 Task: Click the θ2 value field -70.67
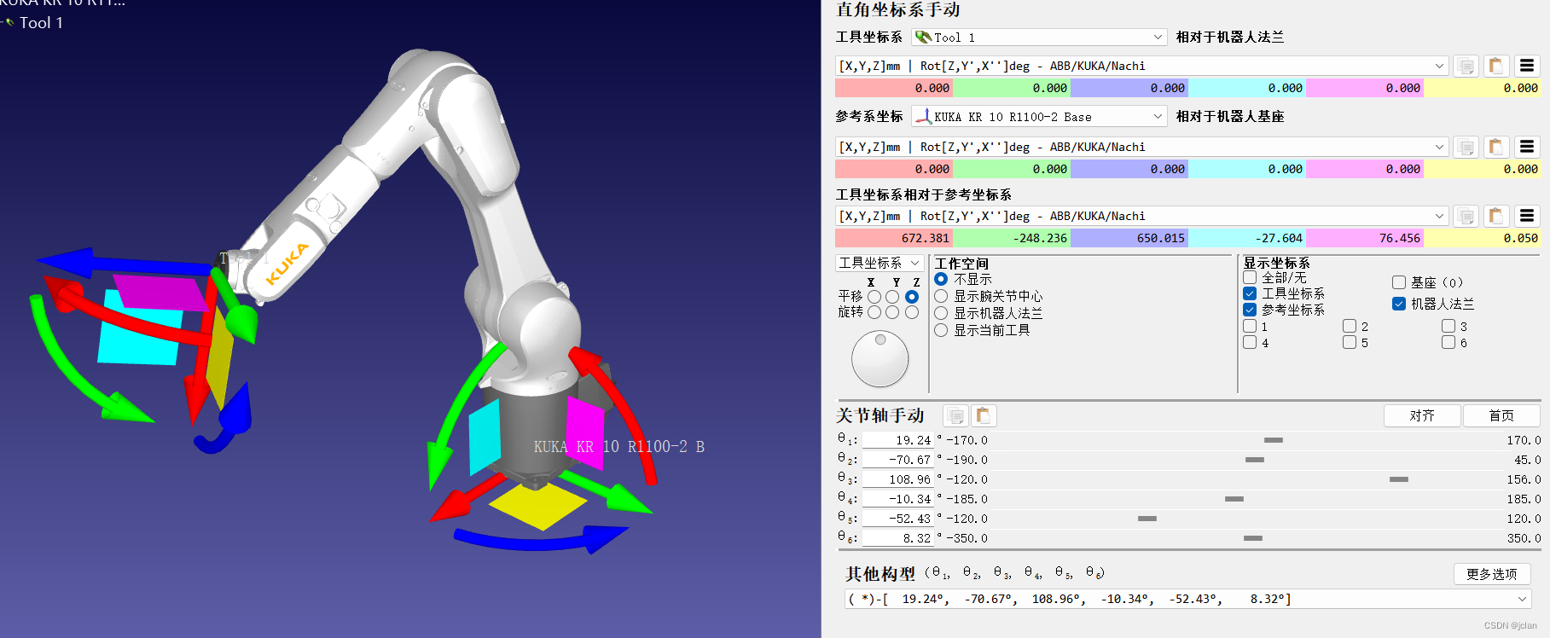pyautogui.click(x=898, y=460)
